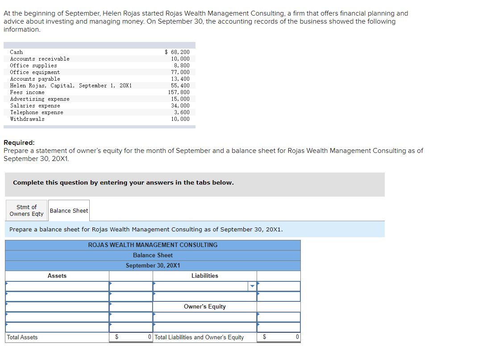Select the second asset name field
499x346 pixels.
57,297
